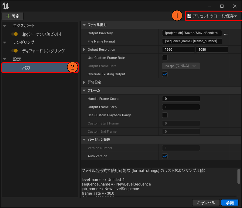Toggle the .jpgシーケンス[8ビット] enable switch

tap(14, 34)
